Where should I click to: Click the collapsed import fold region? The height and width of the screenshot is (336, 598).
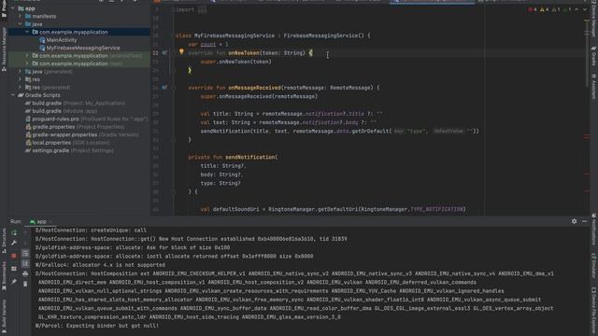(202, 10)
